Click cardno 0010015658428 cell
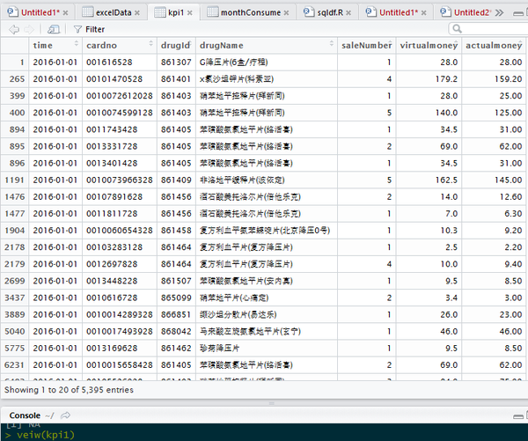Screen dimensions: 528x441 120,365
